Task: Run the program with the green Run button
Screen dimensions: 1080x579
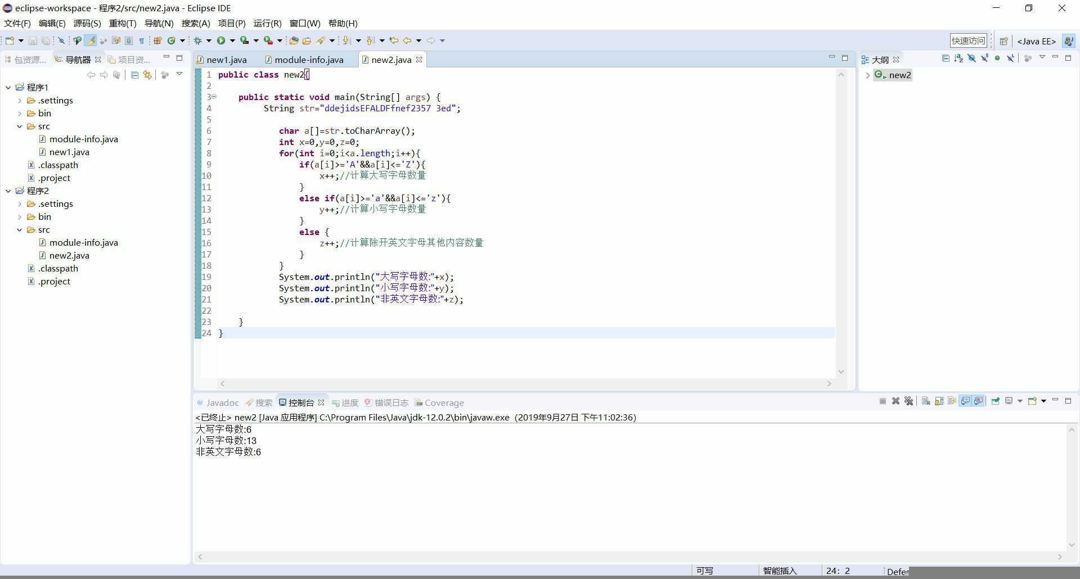Action: [x=221, y=40]
